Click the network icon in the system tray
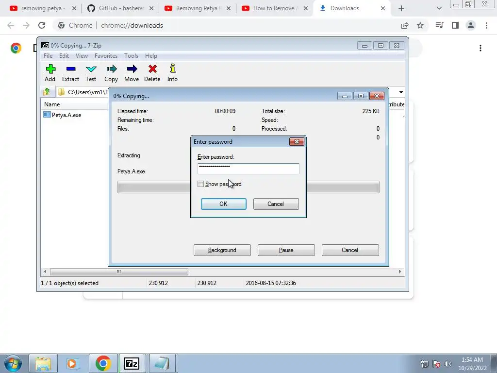 click(x=424, y=364)
